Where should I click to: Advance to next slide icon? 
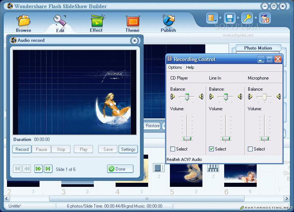(38, 169)
